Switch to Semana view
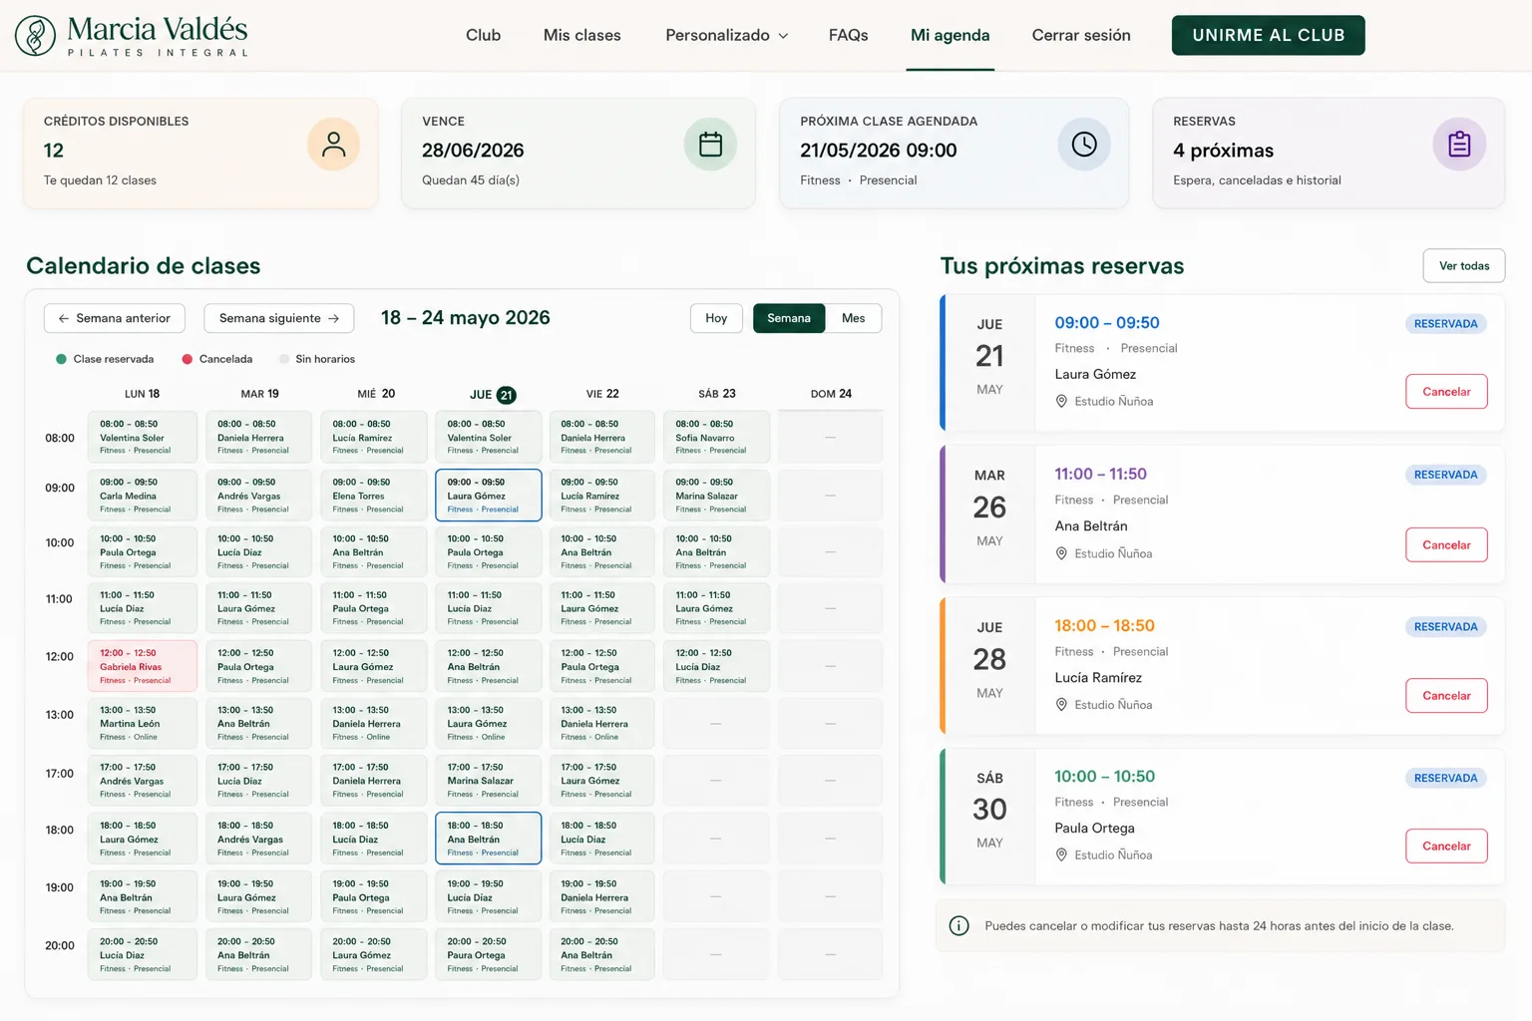 click(789, 318)
